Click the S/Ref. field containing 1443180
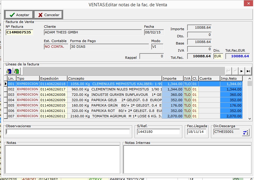Screen dimensions: 254x180 click(158, 132)
